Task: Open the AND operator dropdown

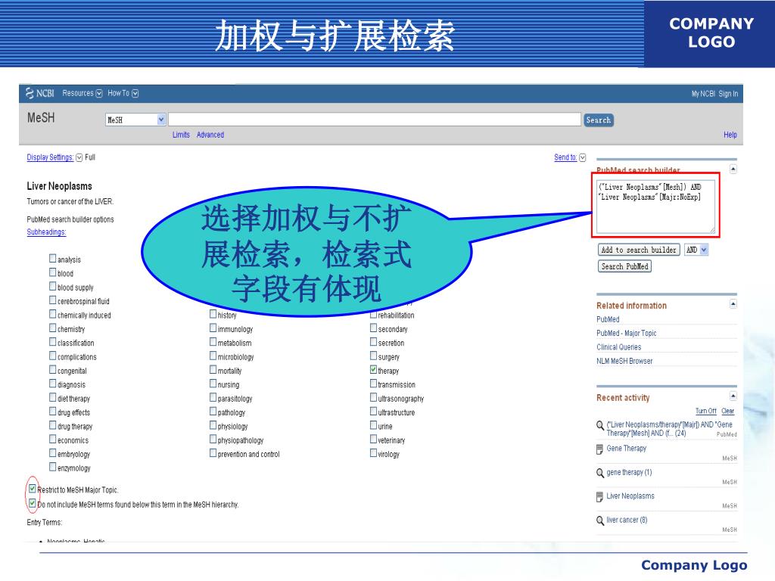Action: (x=696, y=250)
